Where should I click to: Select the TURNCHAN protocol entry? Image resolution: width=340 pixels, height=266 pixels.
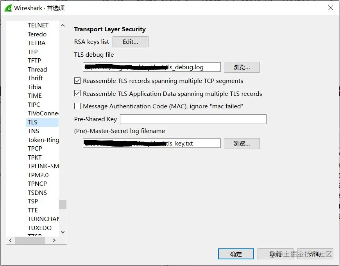tap(43, 219)
